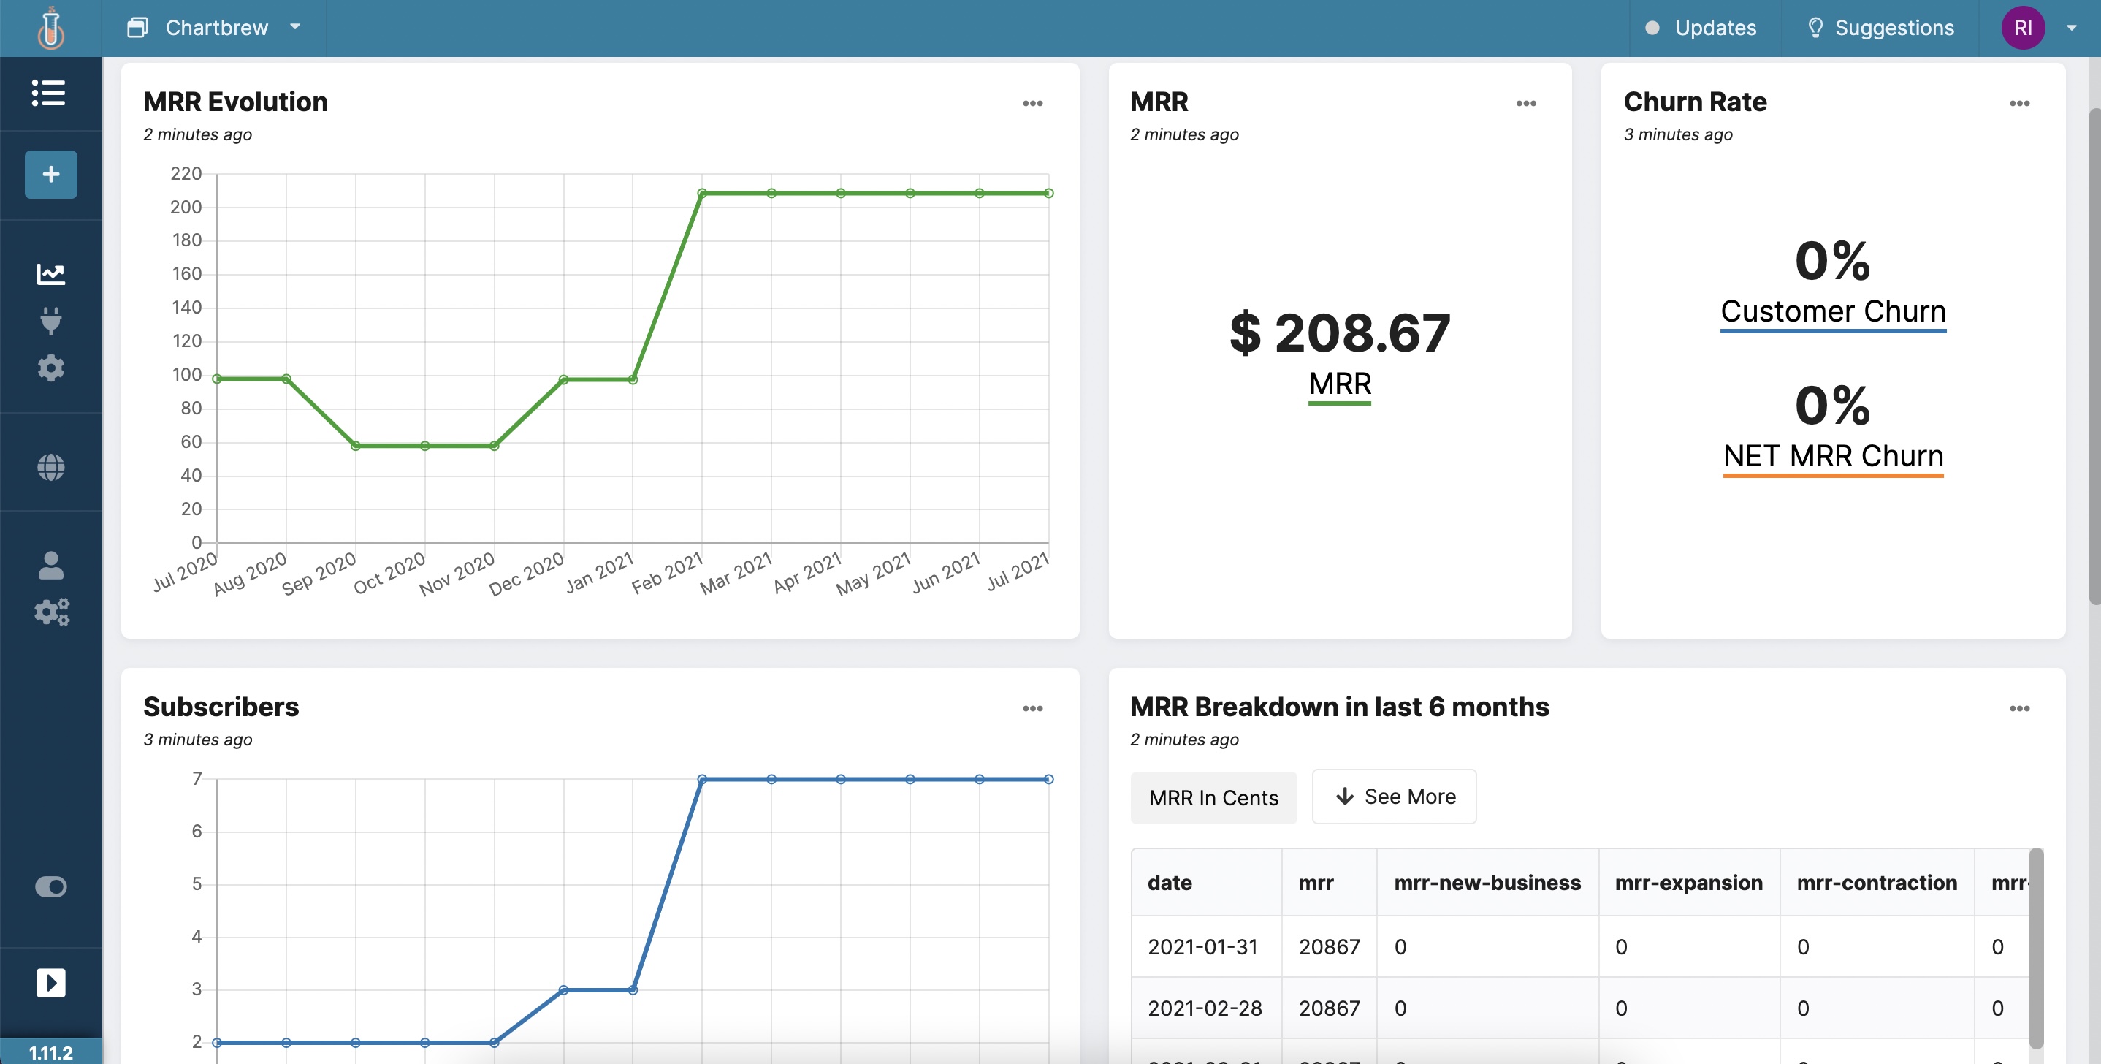Select the 2021-02-28 date cell
2101x1064 pixels.
coord(1205,1008)
